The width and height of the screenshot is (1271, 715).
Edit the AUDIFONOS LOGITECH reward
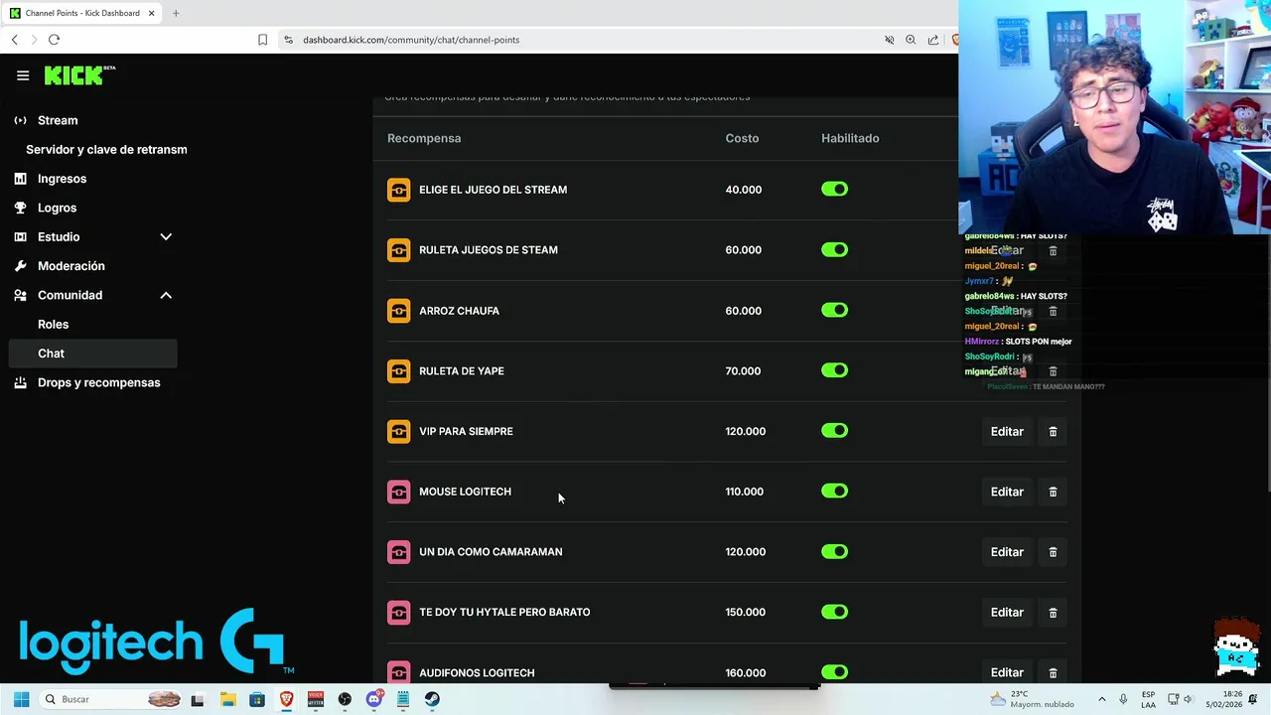tap(1007, 672)
